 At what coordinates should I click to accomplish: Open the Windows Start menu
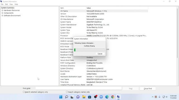61,97
